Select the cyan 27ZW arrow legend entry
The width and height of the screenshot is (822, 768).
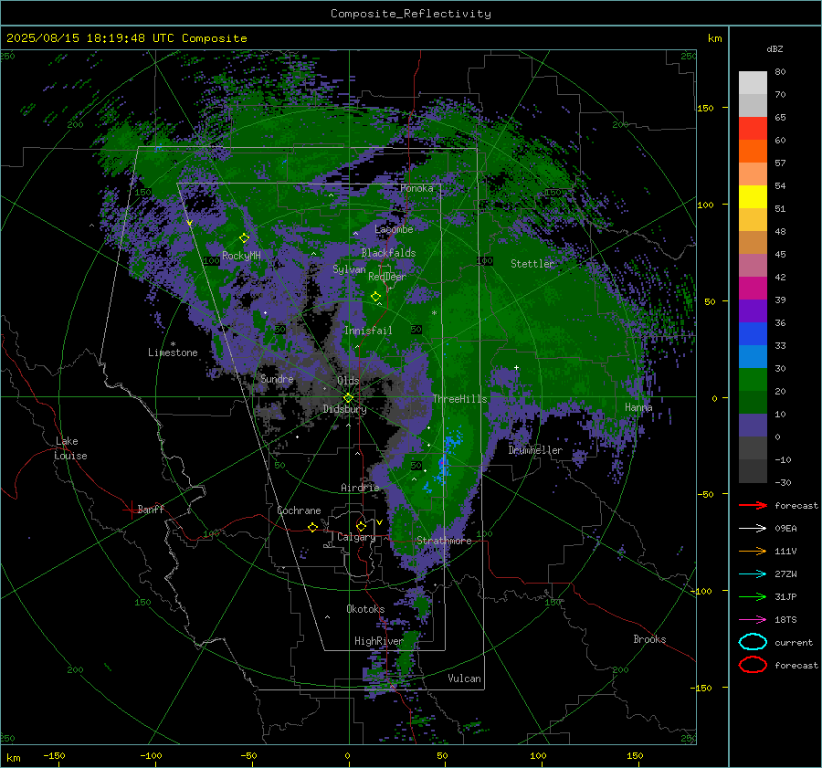[753, 574]
